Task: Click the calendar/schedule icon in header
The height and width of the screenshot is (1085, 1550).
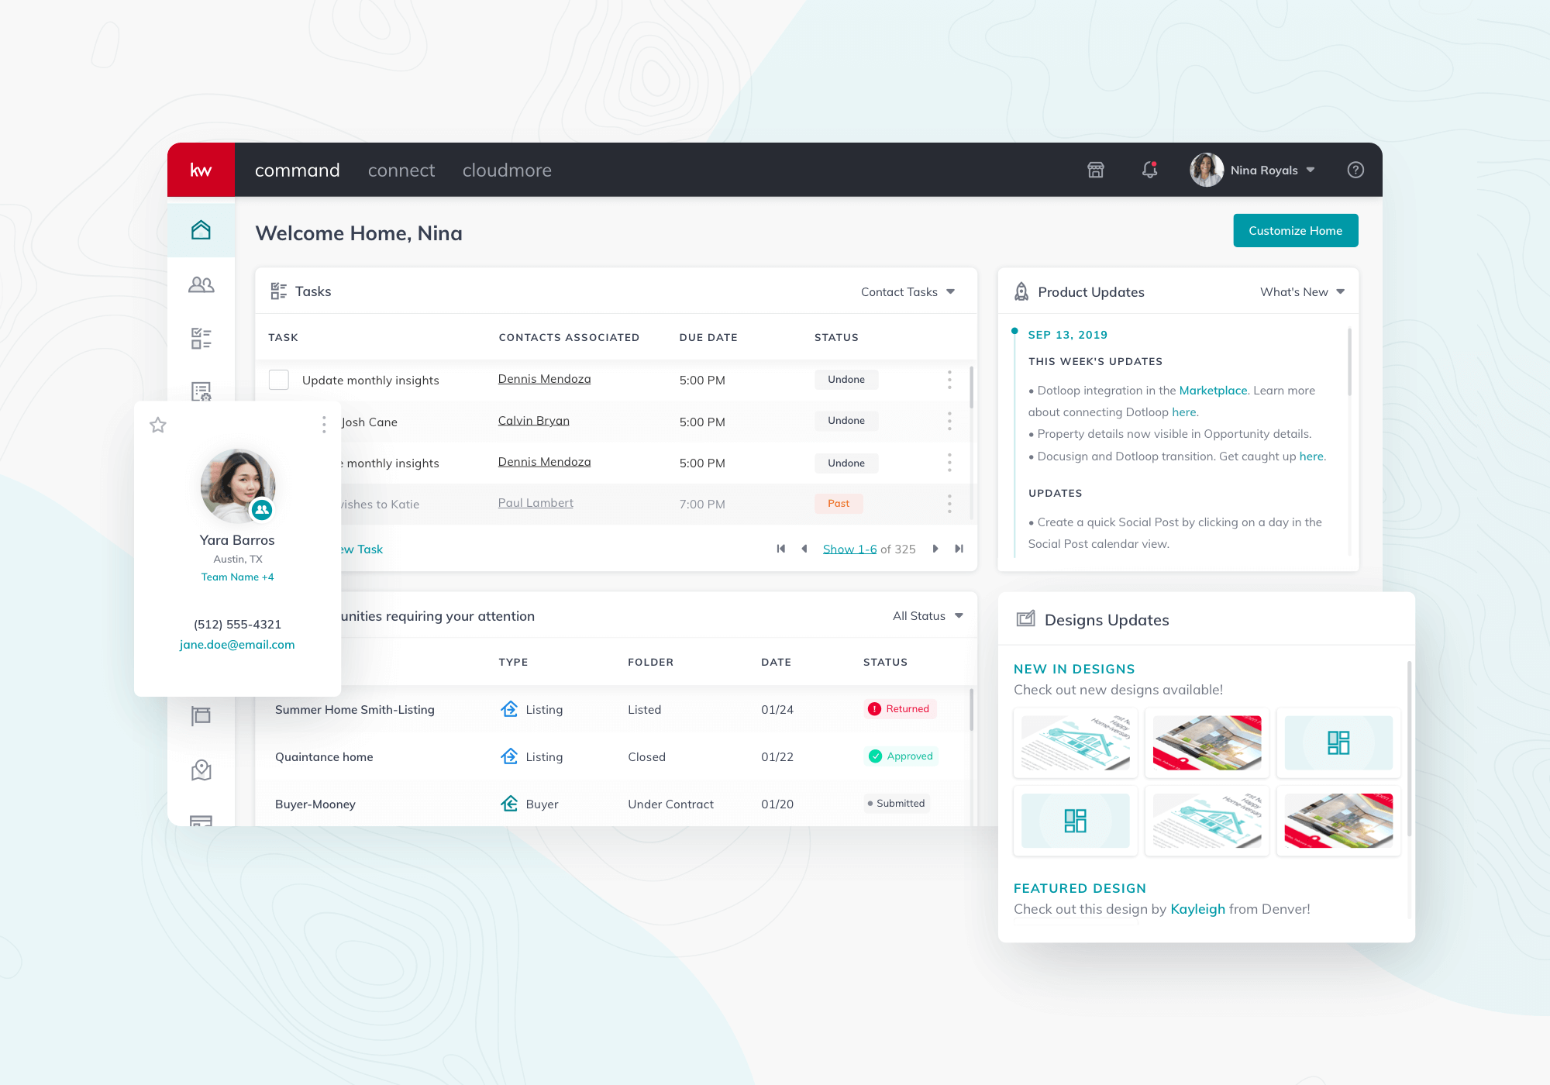Action: [1095, 170]
